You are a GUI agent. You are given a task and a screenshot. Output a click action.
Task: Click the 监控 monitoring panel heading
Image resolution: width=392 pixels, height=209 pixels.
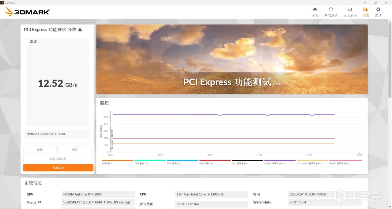pos(104,103)
